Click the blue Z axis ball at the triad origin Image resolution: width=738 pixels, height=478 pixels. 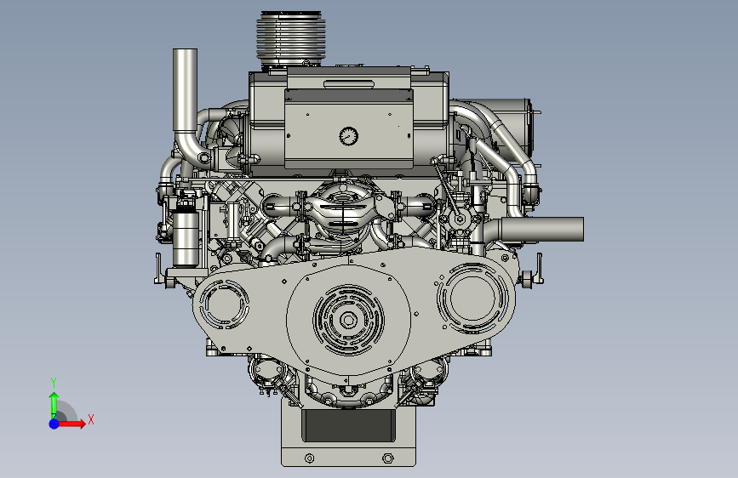pyautogui.click(x=54, y=424)
